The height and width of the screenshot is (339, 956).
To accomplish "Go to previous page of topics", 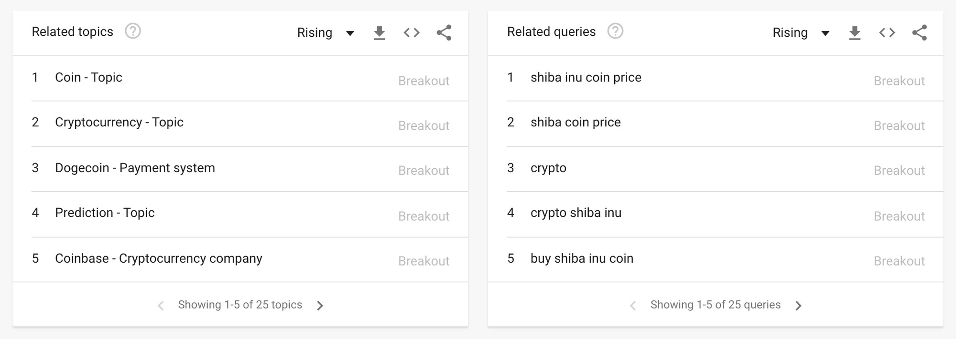I will coord(161,306).
